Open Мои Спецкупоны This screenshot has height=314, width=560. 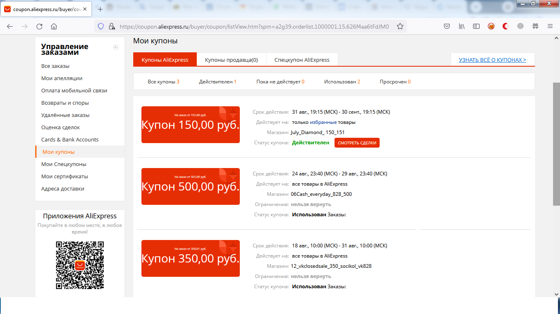click(64, 164)
